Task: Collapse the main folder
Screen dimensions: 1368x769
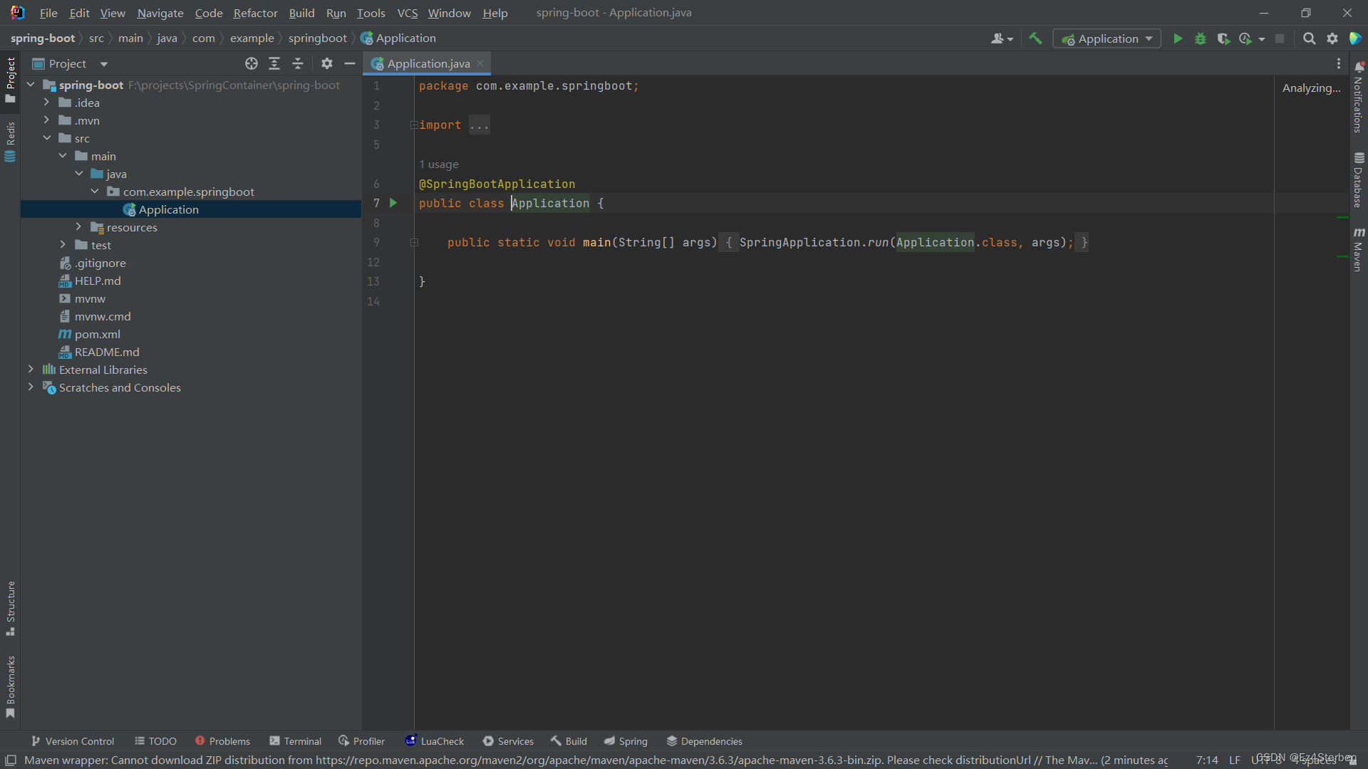Action: (63, 156)
